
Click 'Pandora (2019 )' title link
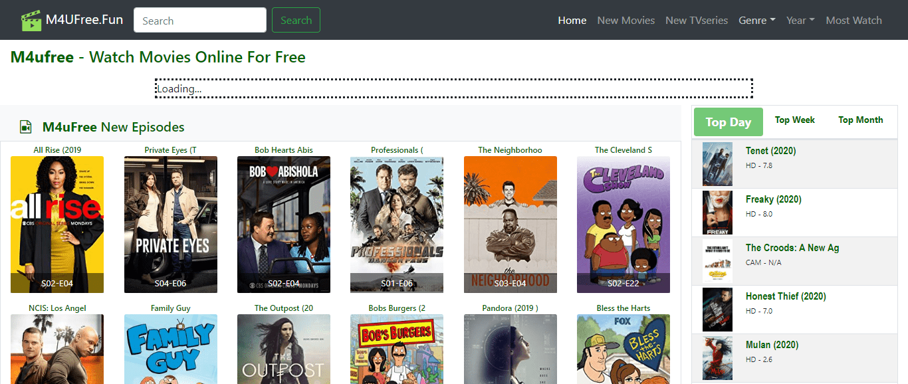511,308
